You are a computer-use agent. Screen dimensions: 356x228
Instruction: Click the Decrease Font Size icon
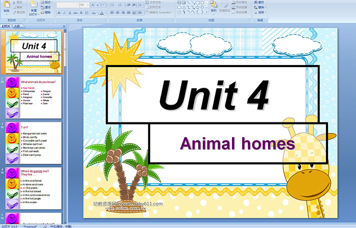point(98,5)
